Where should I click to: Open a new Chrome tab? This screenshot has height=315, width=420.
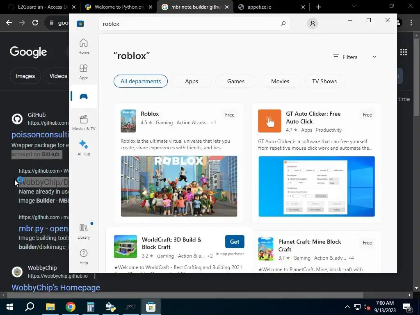318,7
